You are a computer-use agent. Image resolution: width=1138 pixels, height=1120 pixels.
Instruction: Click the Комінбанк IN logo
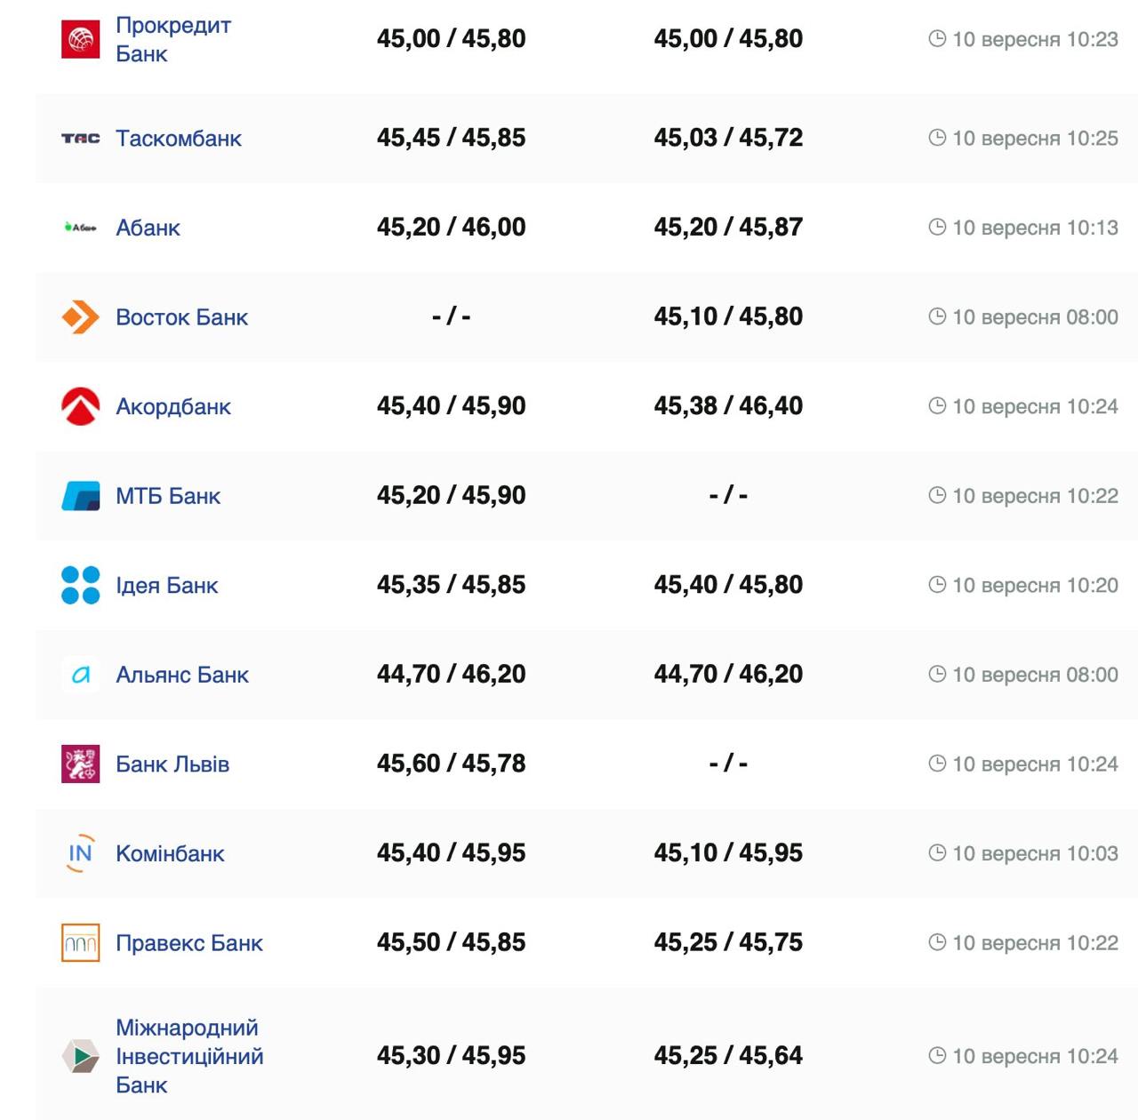[80, 853]
